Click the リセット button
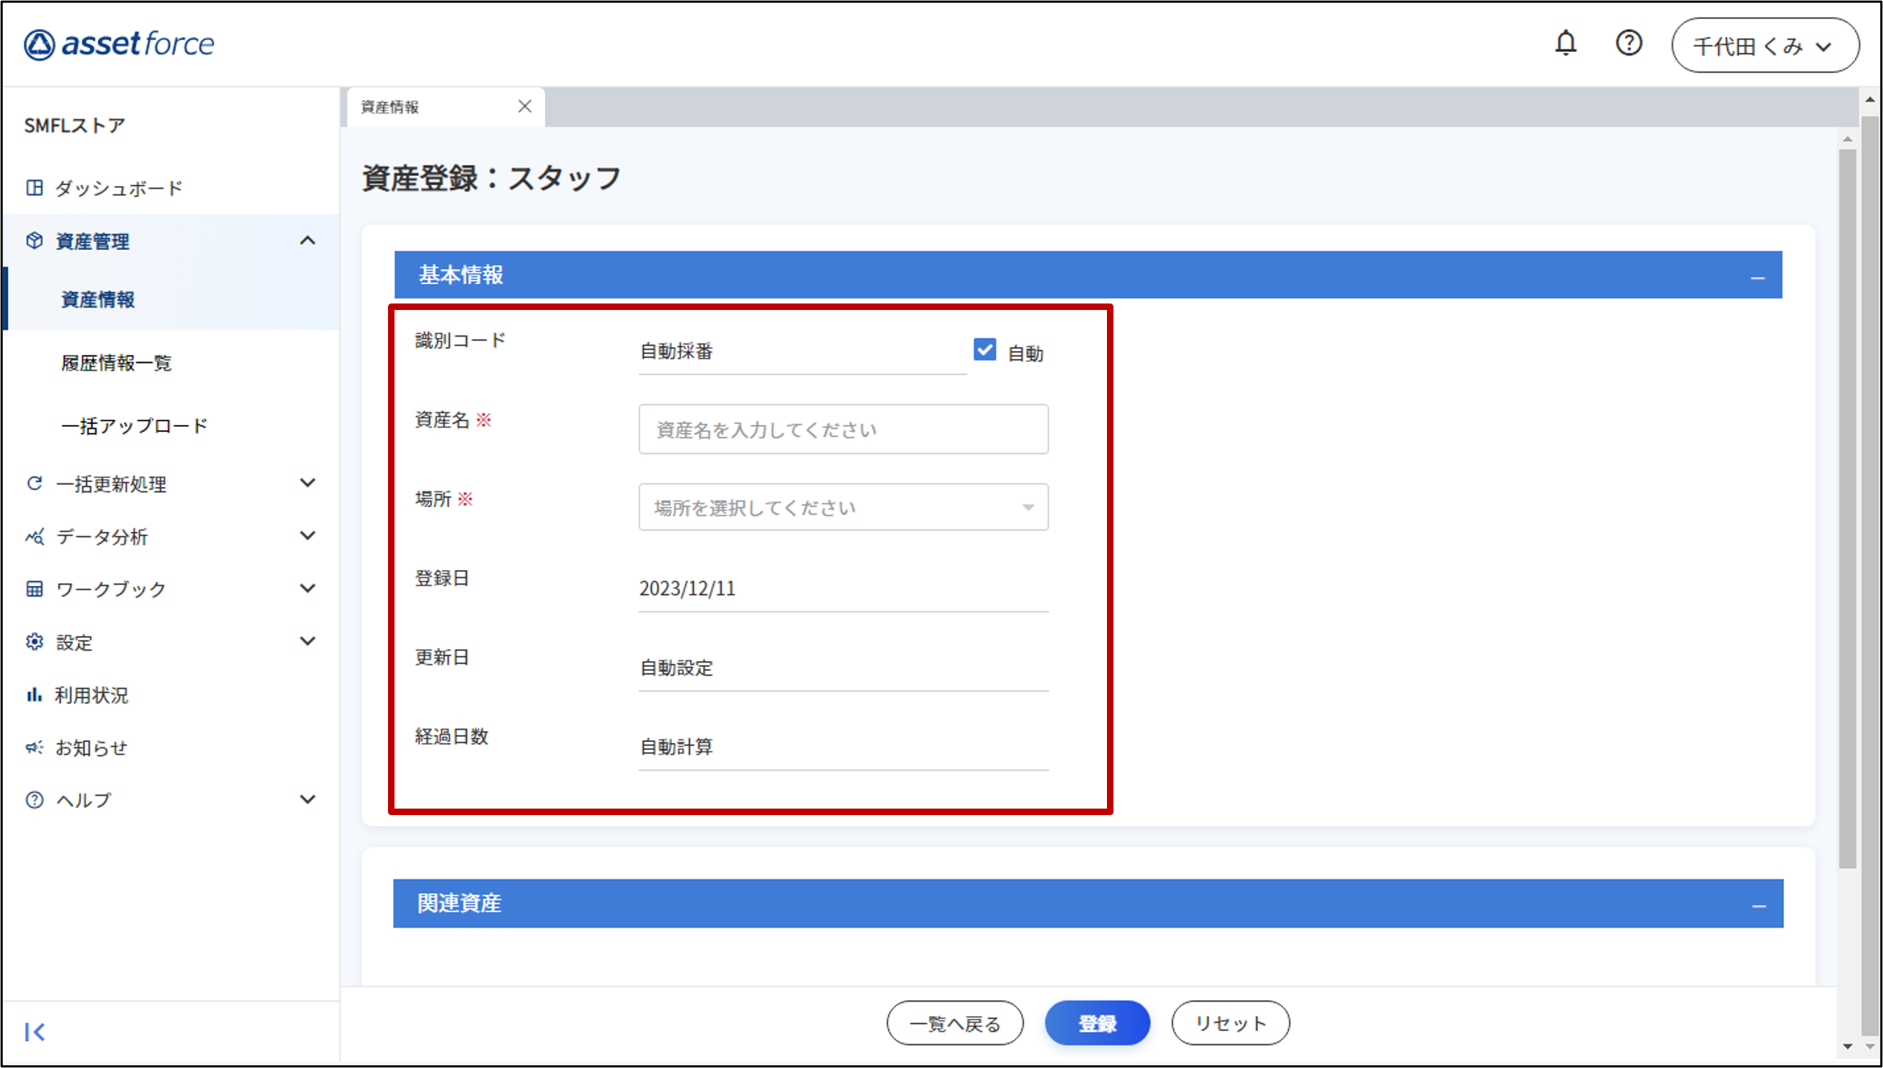 [x=1230, y=1023]
